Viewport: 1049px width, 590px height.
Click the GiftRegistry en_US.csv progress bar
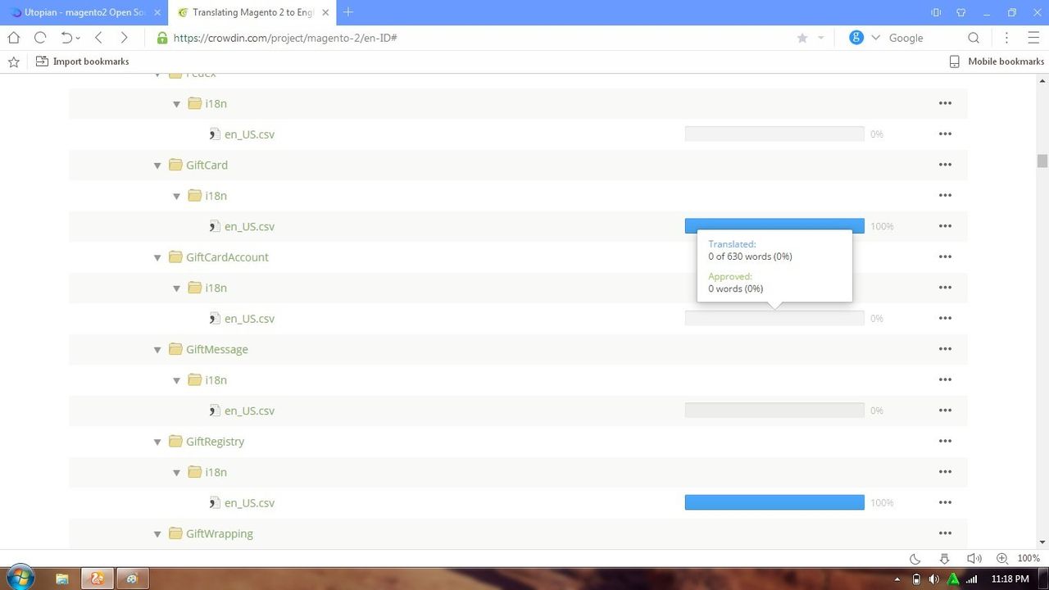[x=774, y=502]
